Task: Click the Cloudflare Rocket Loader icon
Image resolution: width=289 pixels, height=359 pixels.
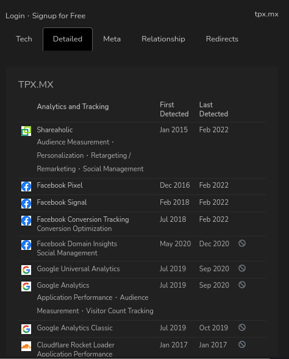Action: pyautogui.click(x=26, y=346)
